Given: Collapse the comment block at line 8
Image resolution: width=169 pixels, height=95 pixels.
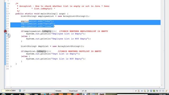Looking at the screenshot, I should (x=10, y=3).
